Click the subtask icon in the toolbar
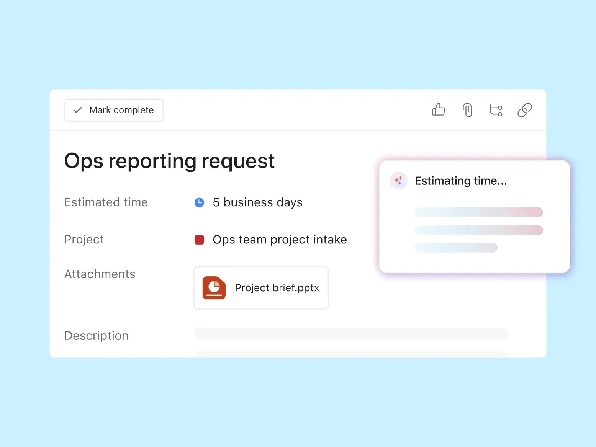 pos(496,110)
